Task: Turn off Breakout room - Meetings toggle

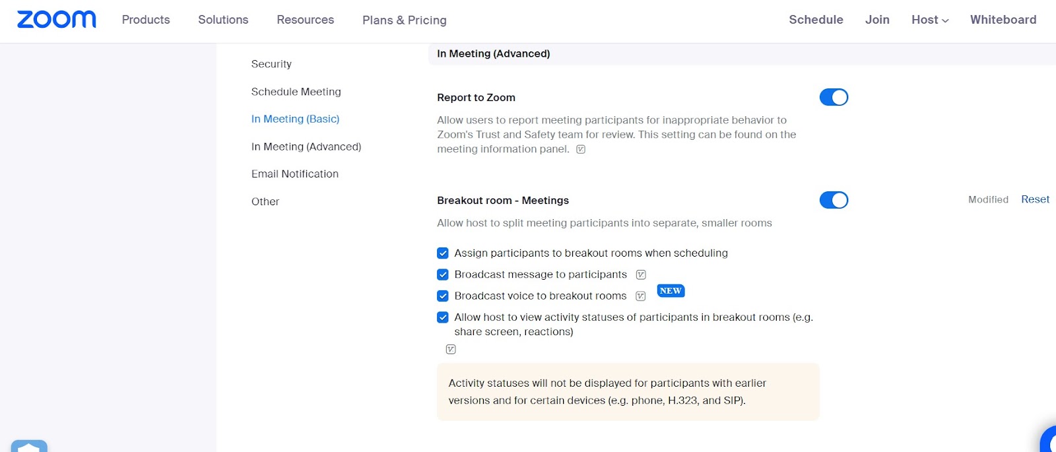Action: (x=834, y=200)
